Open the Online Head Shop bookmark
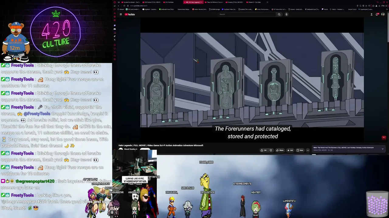This screenshot has width=389, height=218. click(183, 9)
